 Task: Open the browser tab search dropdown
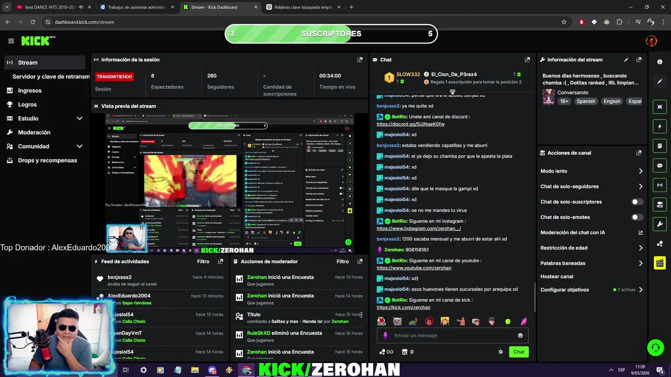click(x=7, y=7)
